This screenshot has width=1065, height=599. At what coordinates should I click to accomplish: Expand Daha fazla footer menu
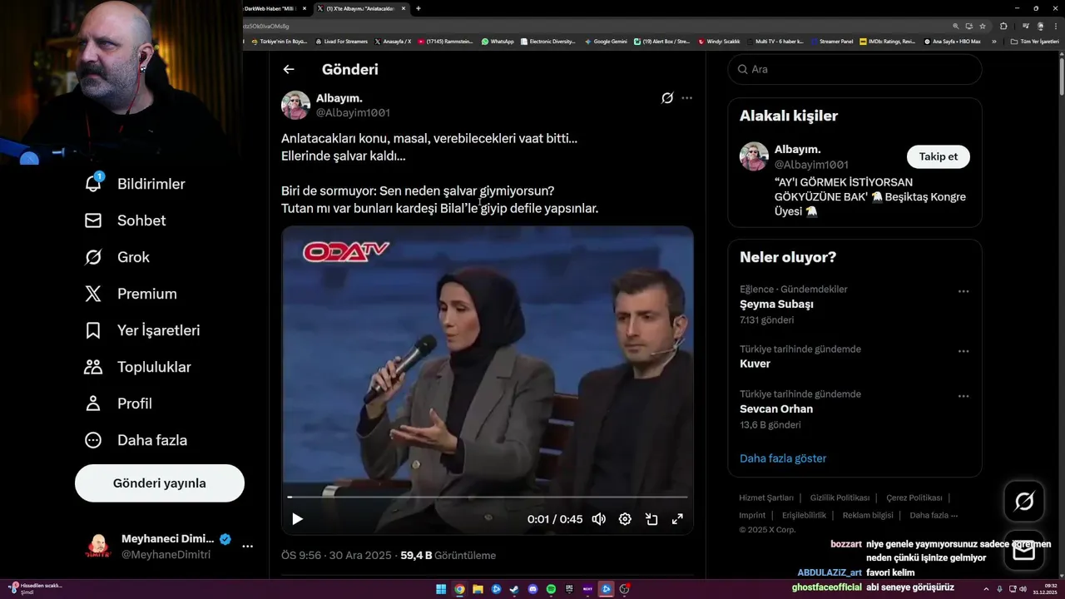click(934, 515)
